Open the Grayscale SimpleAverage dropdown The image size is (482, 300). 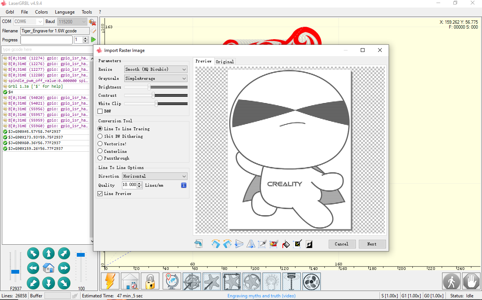pyautogui.click(x=156, y=78)
